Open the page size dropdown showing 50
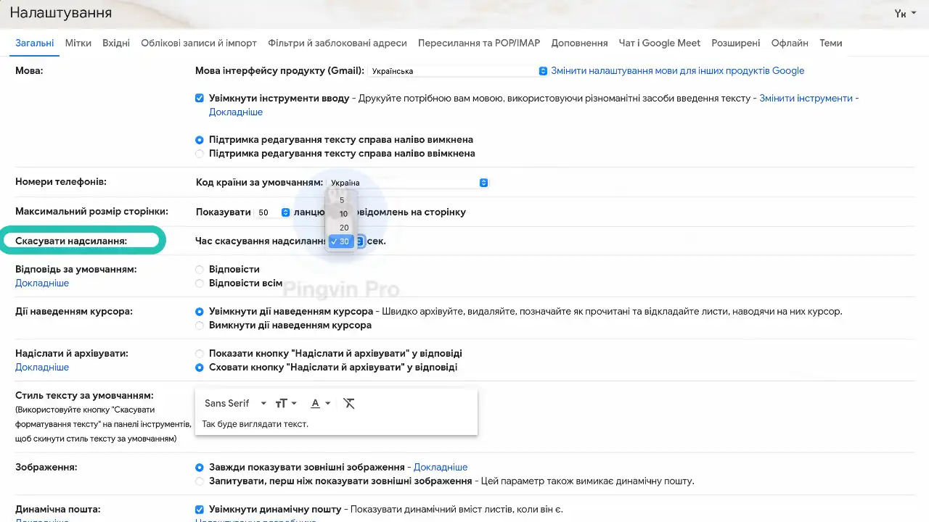 tap(274, 212)
